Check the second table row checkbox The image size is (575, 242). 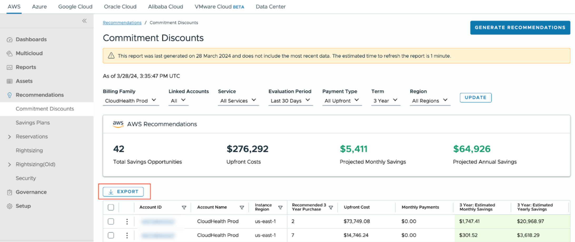(111, 235)
